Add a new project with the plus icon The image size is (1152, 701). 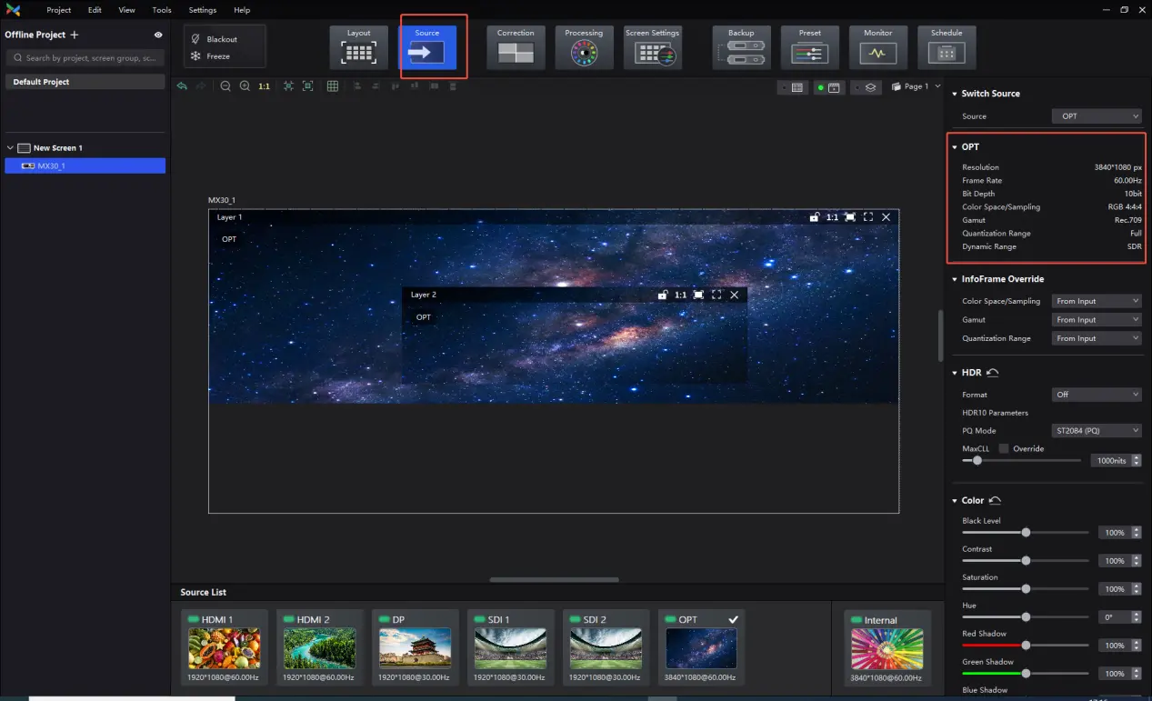[x=75, y=35]
